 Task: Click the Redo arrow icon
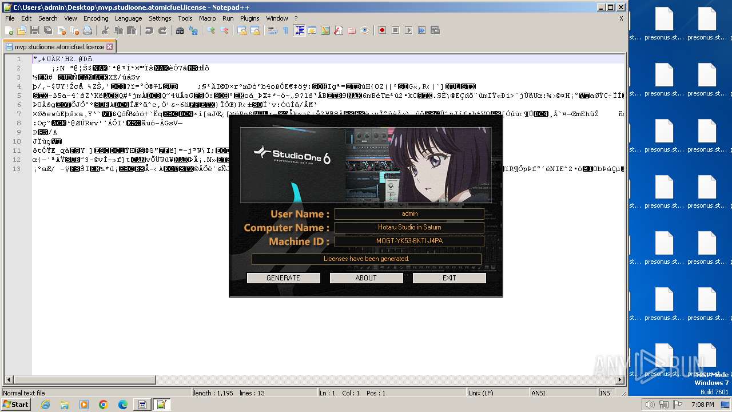click(162, 30)
